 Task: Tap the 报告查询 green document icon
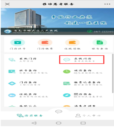pyautogui.click(x=100, y=42)
